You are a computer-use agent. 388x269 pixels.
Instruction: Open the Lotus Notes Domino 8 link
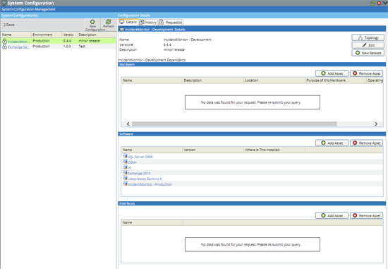[145, 179]
